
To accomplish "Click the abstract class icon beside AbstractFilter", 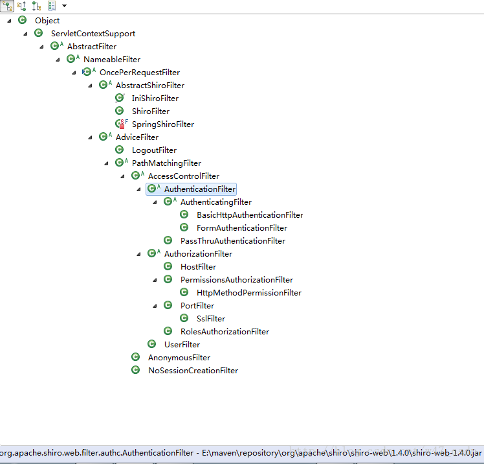I will click(56, 46).
